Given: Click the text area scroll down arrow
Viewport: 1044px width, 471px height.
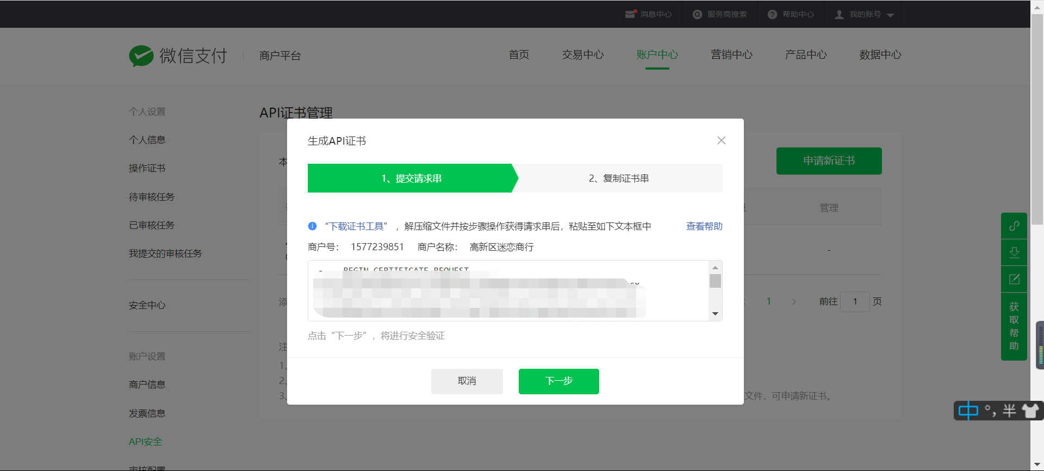Looking at the screenshot, I should click(715, 314).
